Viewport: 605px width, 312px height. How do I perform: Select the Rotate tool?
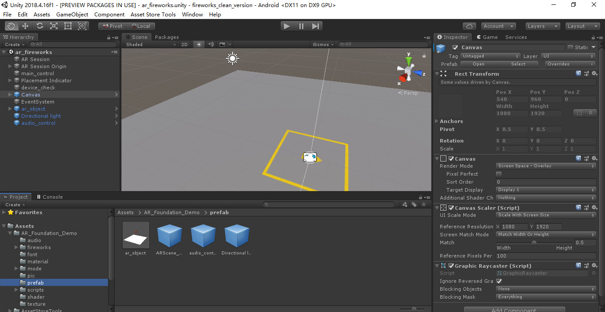[39, 26]
